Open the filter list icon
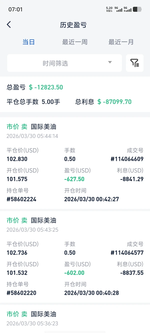The image size is (150, 333). [135, 63]
